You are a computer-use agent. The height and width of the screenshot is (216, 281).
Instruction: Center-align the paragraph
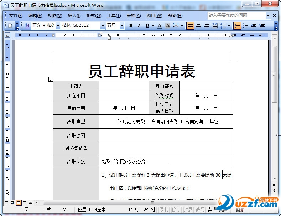(198, 26)
